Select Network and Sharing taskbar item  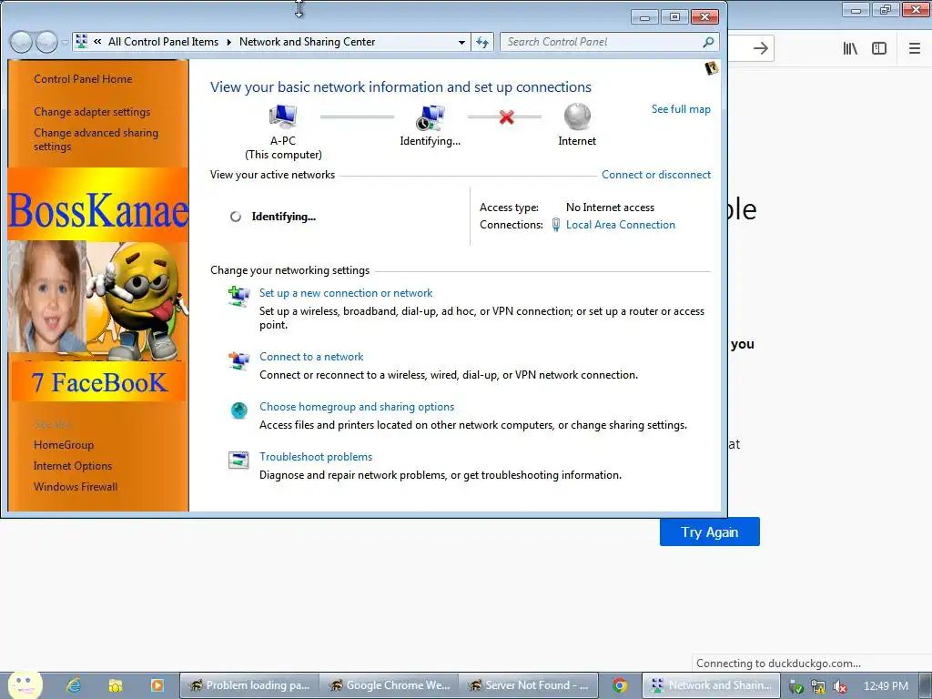(x=711, y=685)
